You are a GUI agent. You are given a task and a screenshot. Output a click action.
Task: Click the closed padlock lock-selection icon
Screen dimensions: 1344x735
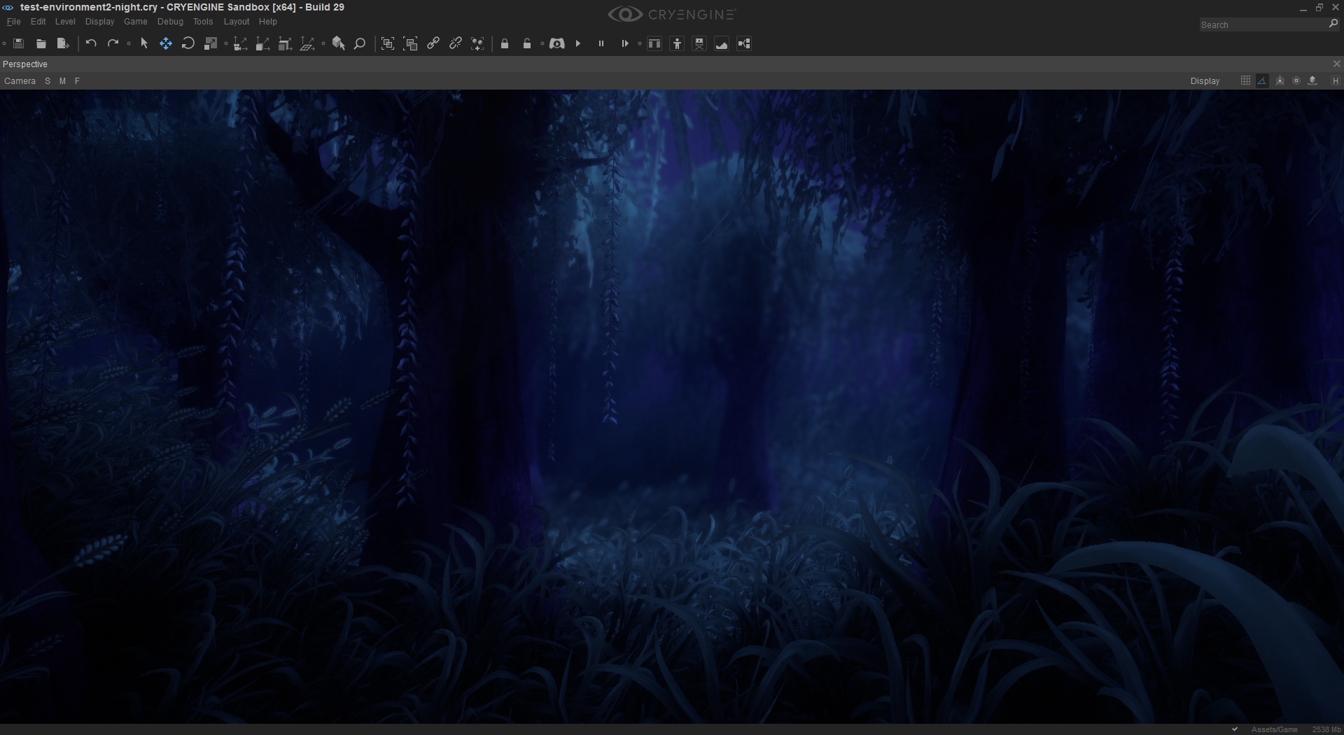(505, 43)
